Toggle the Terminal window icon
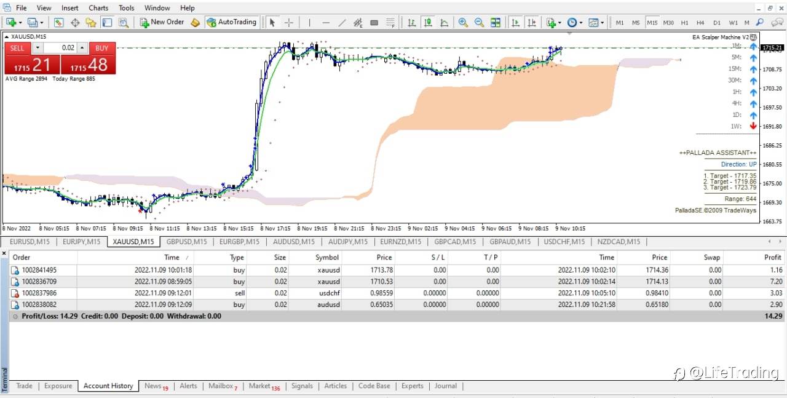787x398 pixels. click(x=107, y=22)
